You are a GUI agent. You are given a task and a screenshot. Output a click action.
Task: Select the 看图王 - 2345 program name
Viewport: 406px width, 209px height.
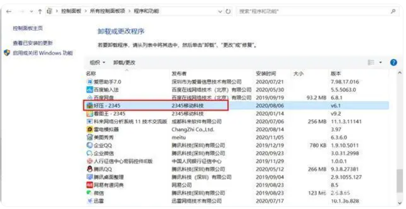tap(110, 114)
